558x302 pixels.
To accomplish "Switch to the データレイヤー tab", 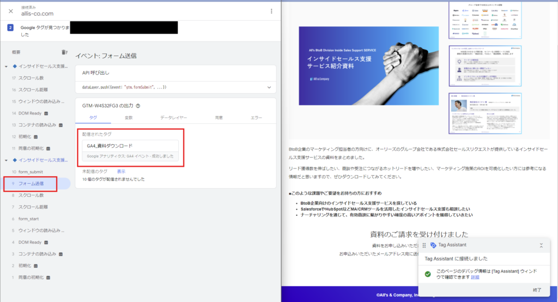I will point(173,117).
